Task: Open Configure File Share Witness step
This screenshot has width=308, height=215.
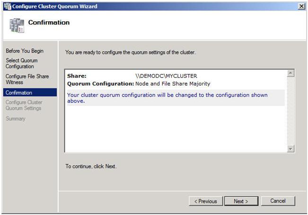Action: coord(27,79)
